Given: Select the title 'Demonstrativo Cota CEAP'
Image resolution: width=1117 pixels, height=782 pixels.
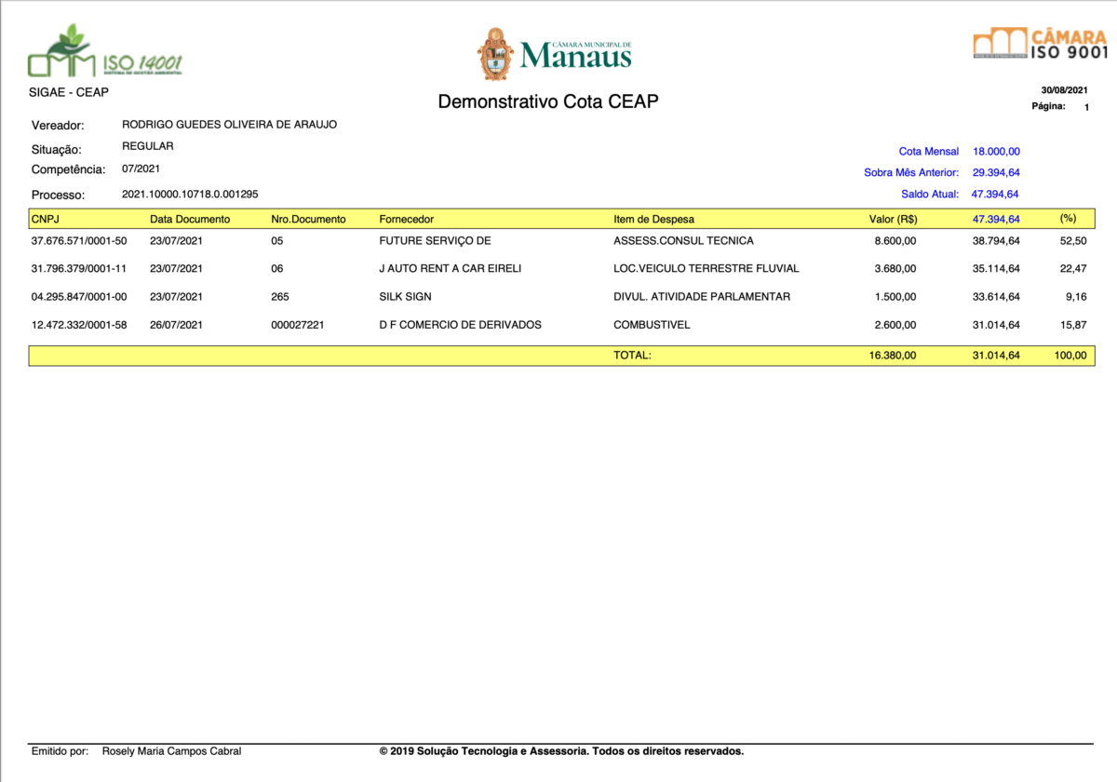Looking at the screenshot, I should coord(548,101).
